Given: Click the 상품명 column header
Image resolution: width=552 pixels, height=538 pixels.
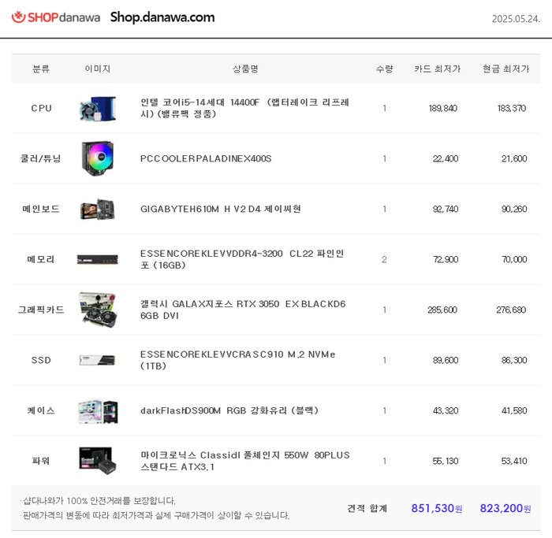Looking at the screenshot, I should point(246,69).
